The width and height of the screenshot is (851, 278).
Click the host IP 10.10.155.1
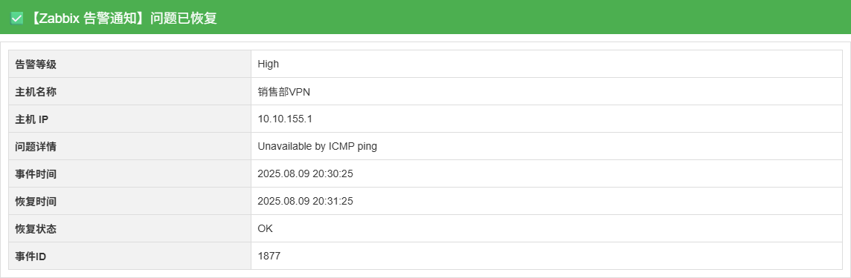[285, 119]
